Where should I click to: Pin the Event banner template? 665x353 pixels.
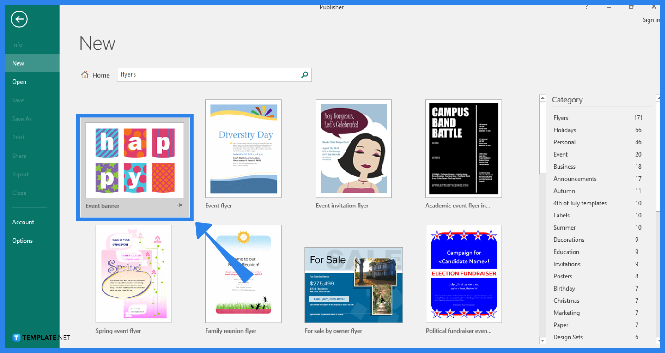pyautogui.click(x=180, y=205)
